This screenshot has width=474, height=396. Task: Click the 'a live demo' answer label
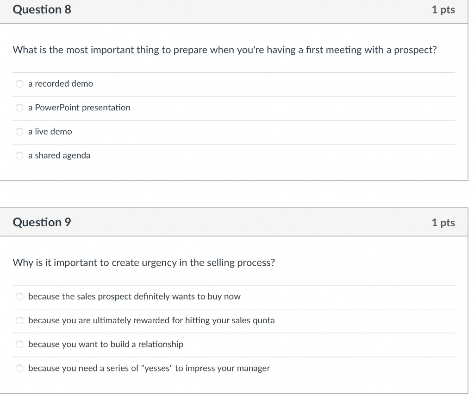coord(50,132)
